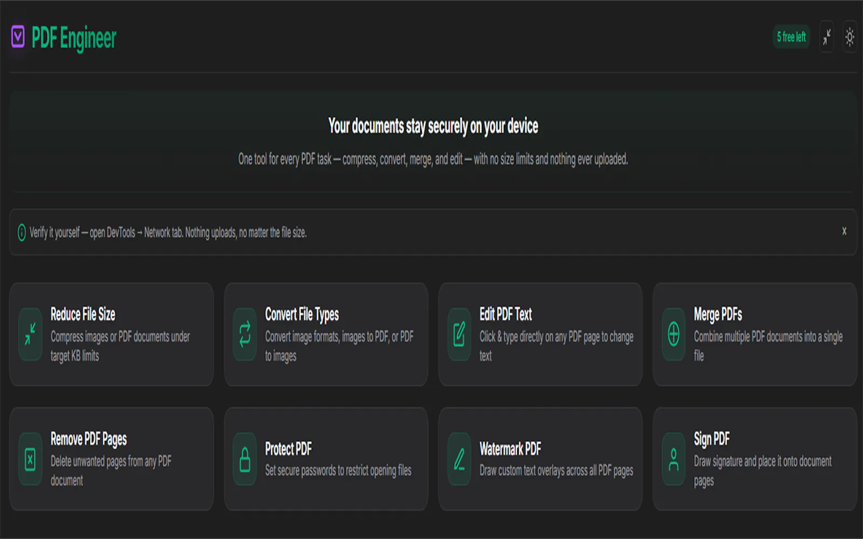The height and width of the screenshot is (539, 863).
Task: Click the PDF Engineer logo icon
Action: point(18,37)
